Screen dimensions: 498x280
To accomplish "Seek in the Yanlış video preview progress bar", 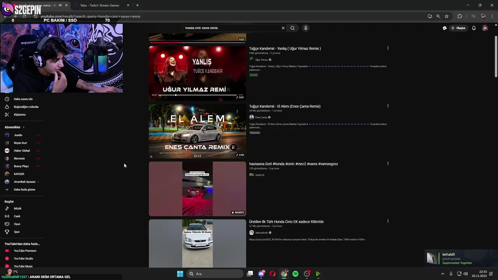I will click(198, 95).
